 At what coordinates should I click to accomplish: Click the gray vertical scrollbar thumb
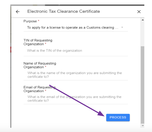pyautogui.click(x=142, y=85)
